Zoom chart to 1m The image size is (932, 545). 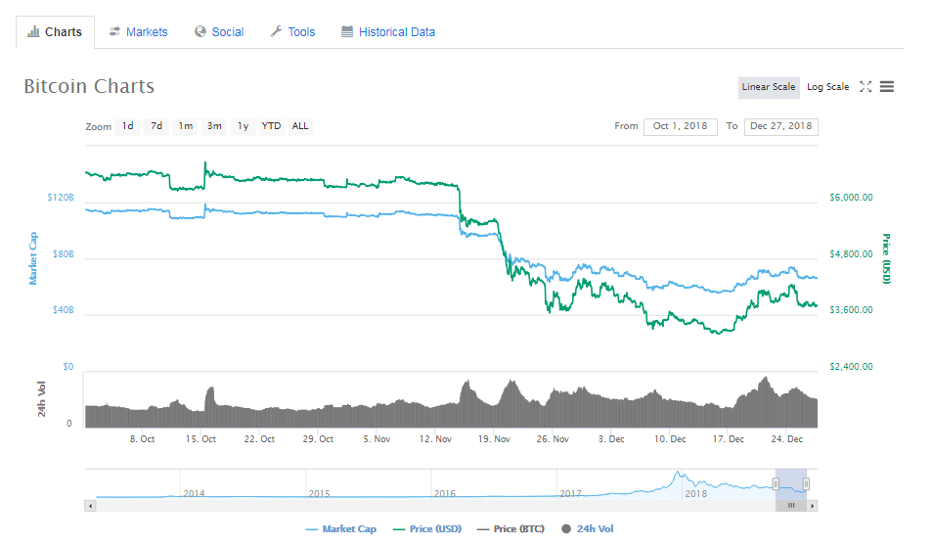pos(186,126)
